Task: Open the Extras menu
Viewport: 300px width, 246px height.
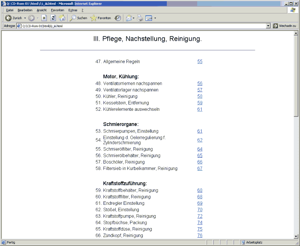Action: (73, 10)
